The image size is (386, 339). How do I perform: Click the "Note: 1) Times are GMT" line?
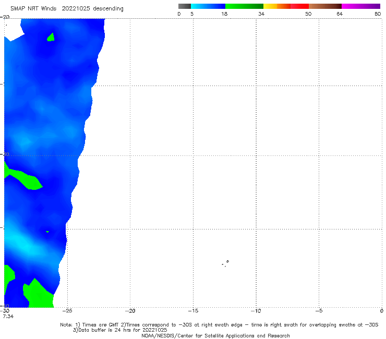point(219,325)
